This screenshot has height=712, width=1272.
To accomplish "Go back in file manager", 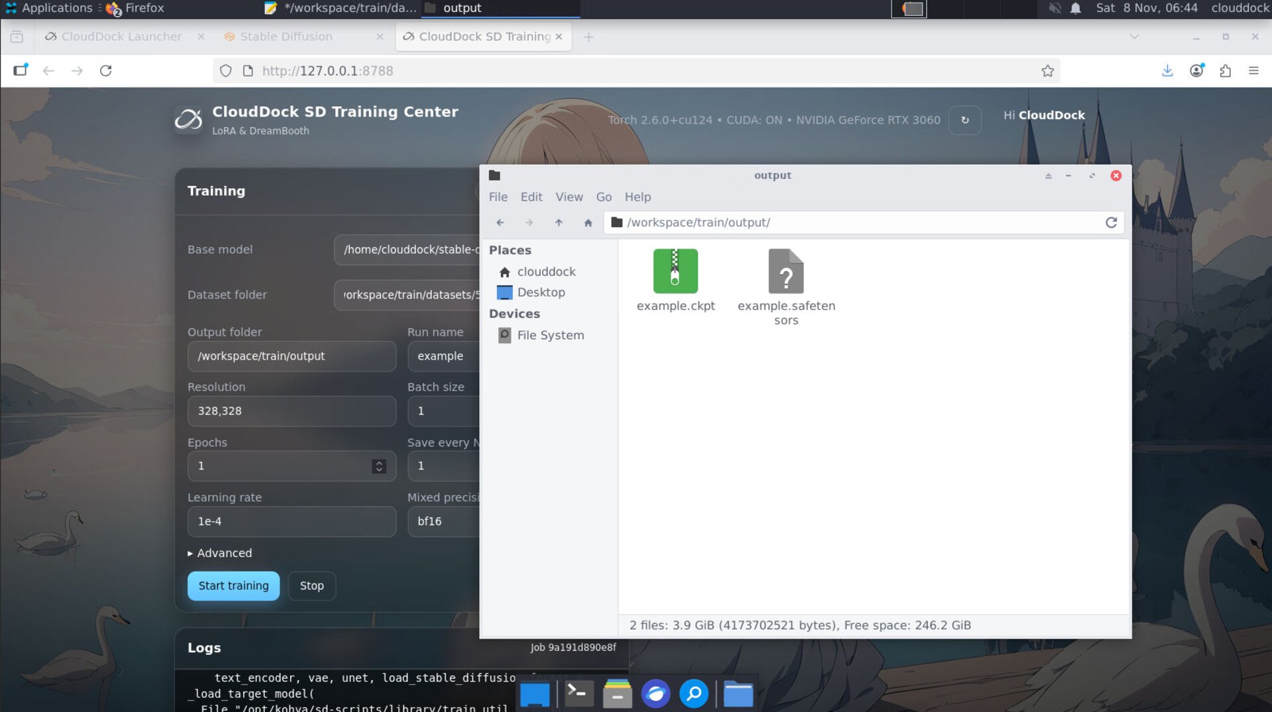I will pyautogui.click(x=500, y=223).
